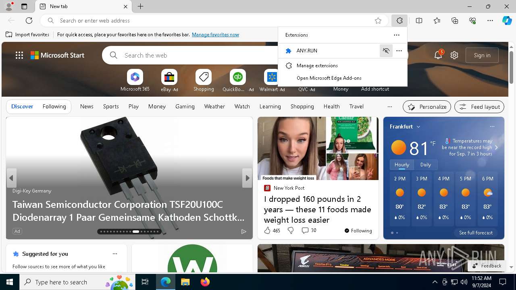
Task: Click Import favorites
Action: tap(27, 35)
